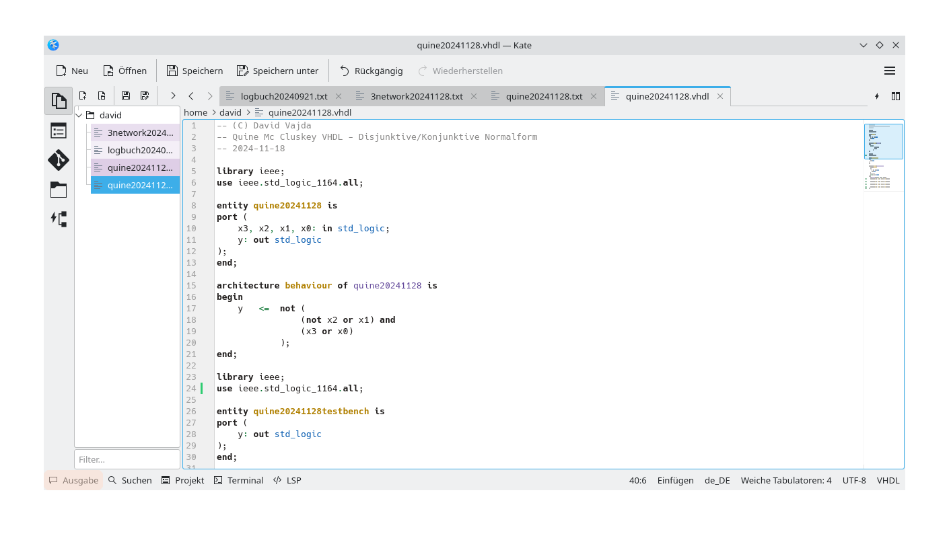Select the Symbols outline sidebar icon
The image size is (949, 542).
click(59, 130)
